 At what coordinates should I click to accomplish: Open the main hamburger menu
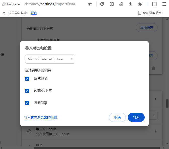click(164, 4)
